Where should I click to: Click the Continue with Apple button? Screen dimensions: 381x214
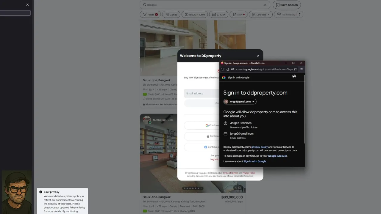pos(202,136)
